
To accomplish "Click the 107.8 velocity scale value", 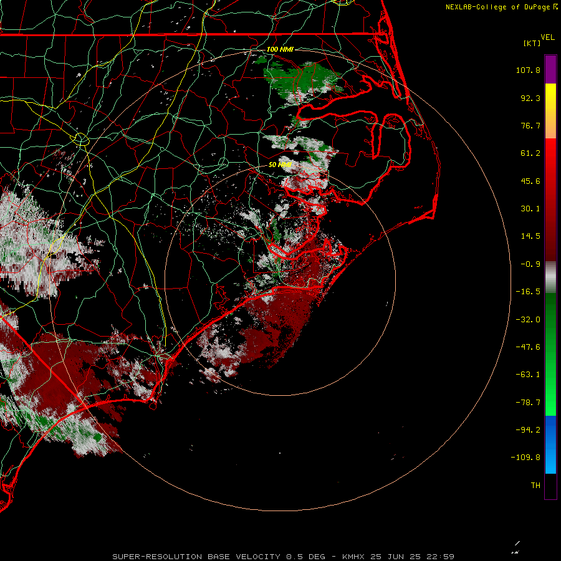I will [528, 70].
